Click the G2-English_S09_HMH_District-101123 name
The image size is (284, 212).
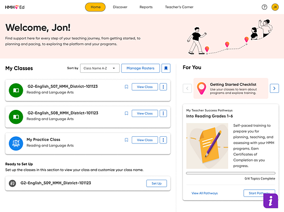(x=56, y=183)
